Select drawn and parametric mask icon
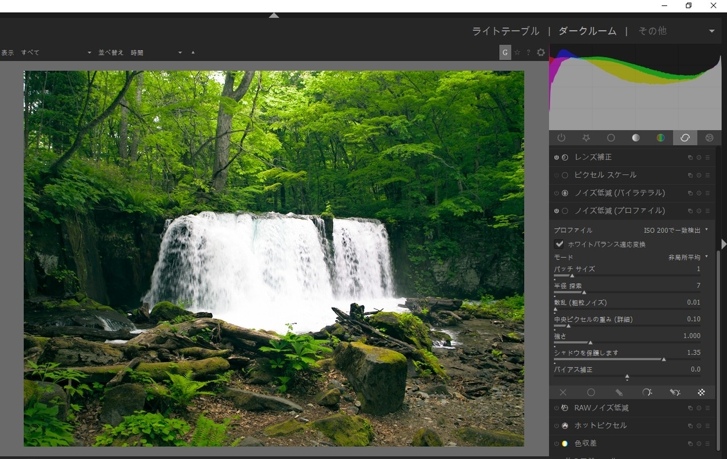The height and width of the screenshot is (459, 727). tap(674, 392)
